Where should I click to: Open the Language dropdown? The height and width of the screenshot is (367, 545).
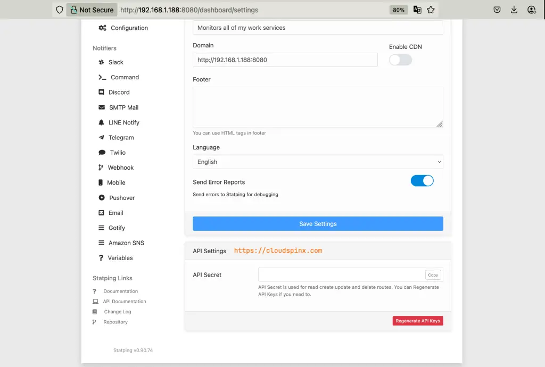317,161
